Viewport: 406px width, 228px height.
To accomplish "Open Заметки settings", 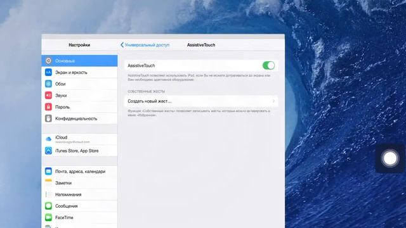I will (79, 183).
